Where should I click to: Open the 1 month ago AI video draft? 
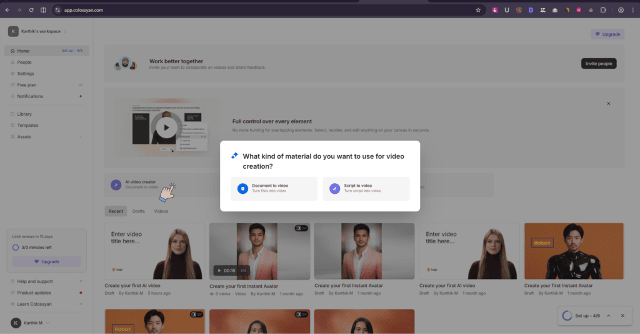[x=469, y=251]
